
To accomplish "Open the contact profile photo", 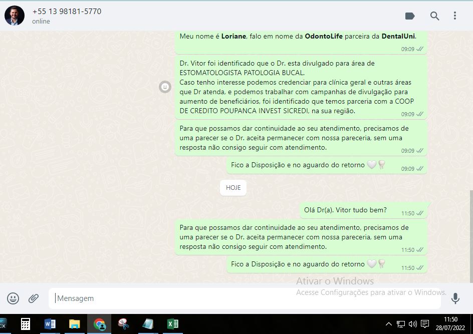I will pos(15,16).
